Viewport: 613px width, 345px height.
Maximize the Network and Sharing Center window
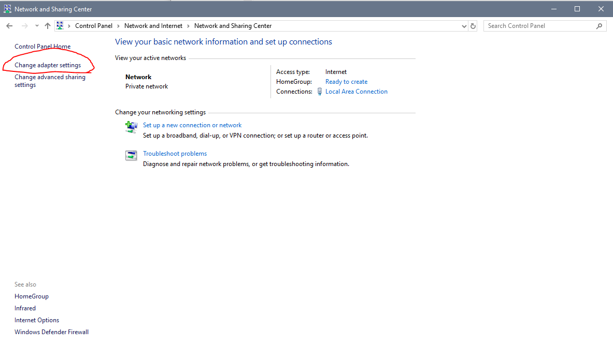coord(577,9)
